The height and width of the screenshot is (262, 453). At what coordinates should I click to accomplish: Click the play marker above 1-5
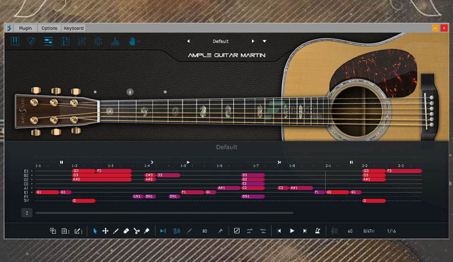189,162
